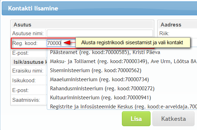
Task: Click the Reg. kood input field
Action: (x=61, y=43)
